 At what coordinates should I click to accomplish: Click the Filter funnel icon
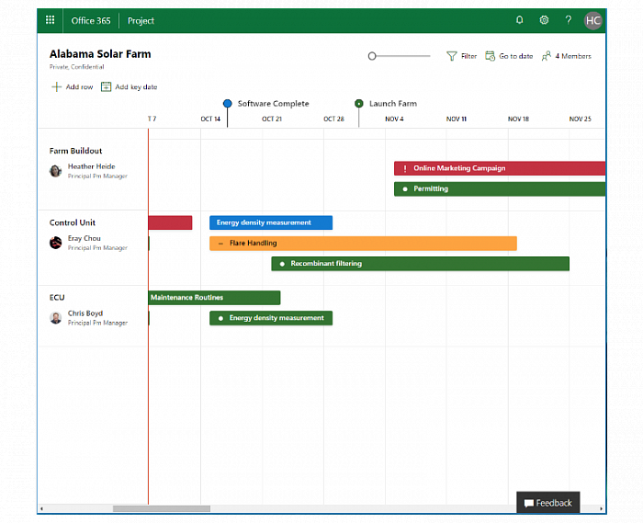tap(451, 56)
